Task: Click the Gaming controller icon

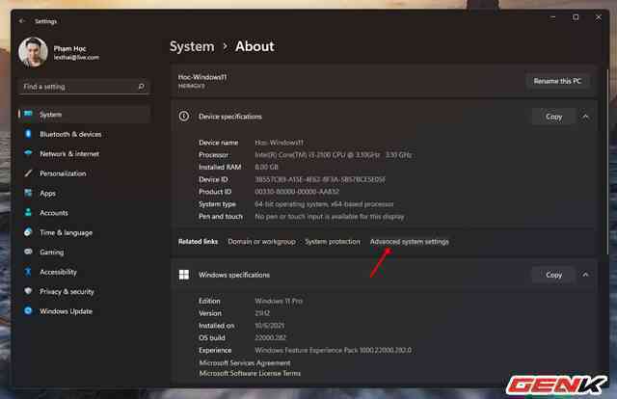Action: tap(28, 252)
